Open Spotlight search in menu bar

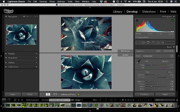coord(167,1)
